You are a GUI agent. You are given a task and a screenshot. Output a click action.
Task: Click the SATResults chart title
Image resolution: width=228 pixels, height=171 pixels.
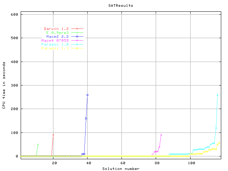(x=121, y=6)
